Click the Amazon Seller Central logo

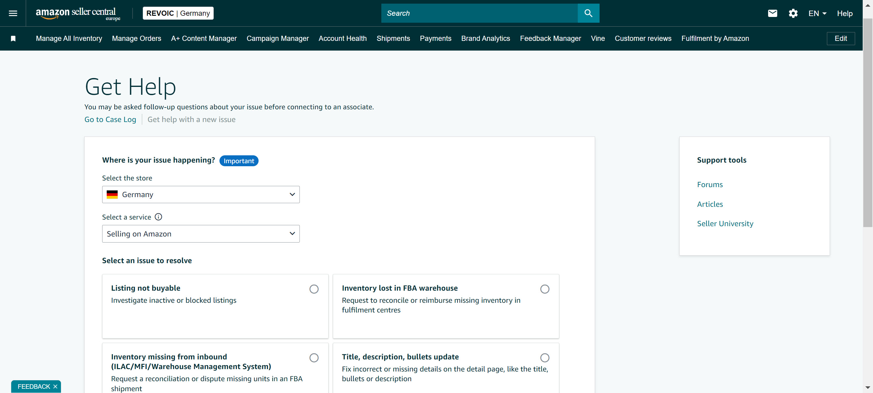coord(78,14)
